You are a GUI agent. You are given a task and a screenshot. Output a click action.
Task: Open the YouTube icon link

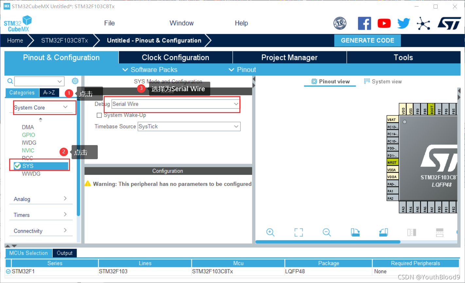[384, 23]
